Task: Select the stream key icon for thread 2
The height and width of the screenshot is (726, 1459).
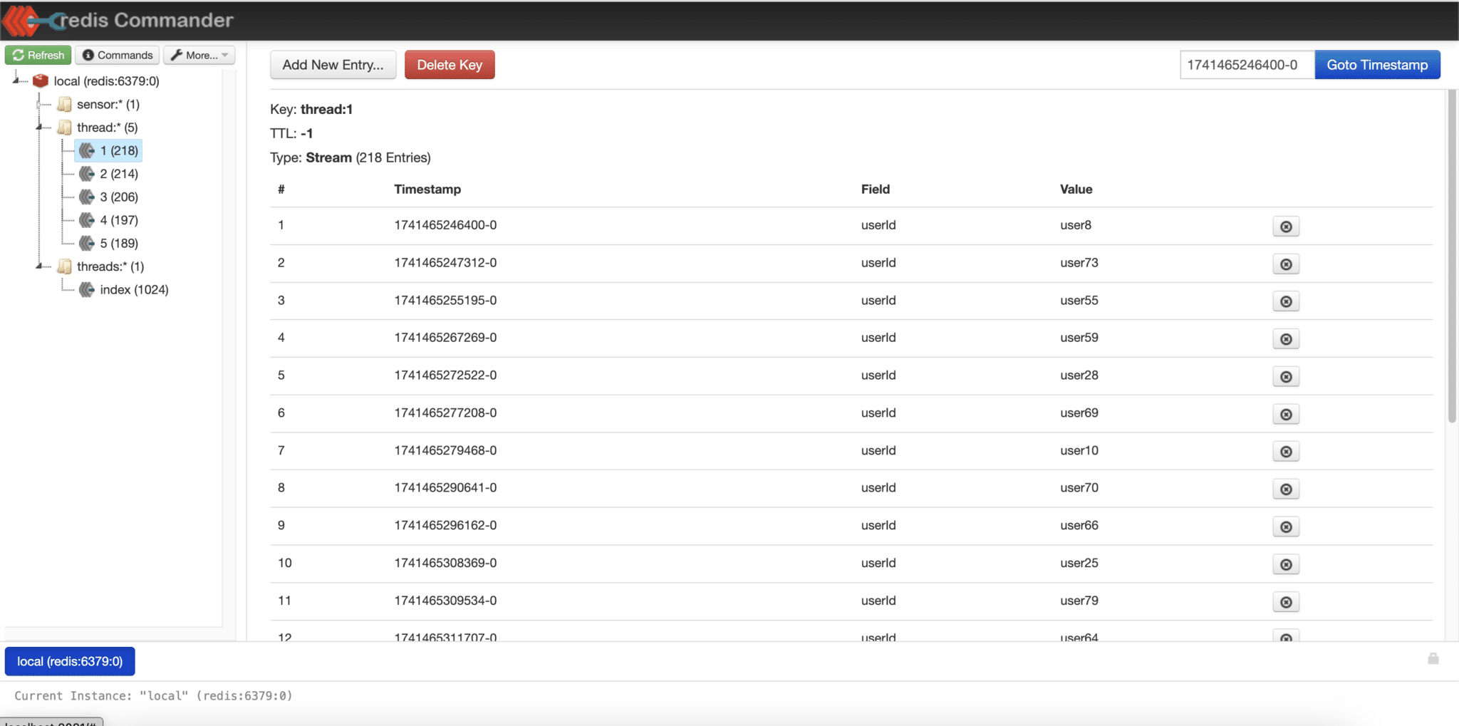Action: click(x=87, y=173)
